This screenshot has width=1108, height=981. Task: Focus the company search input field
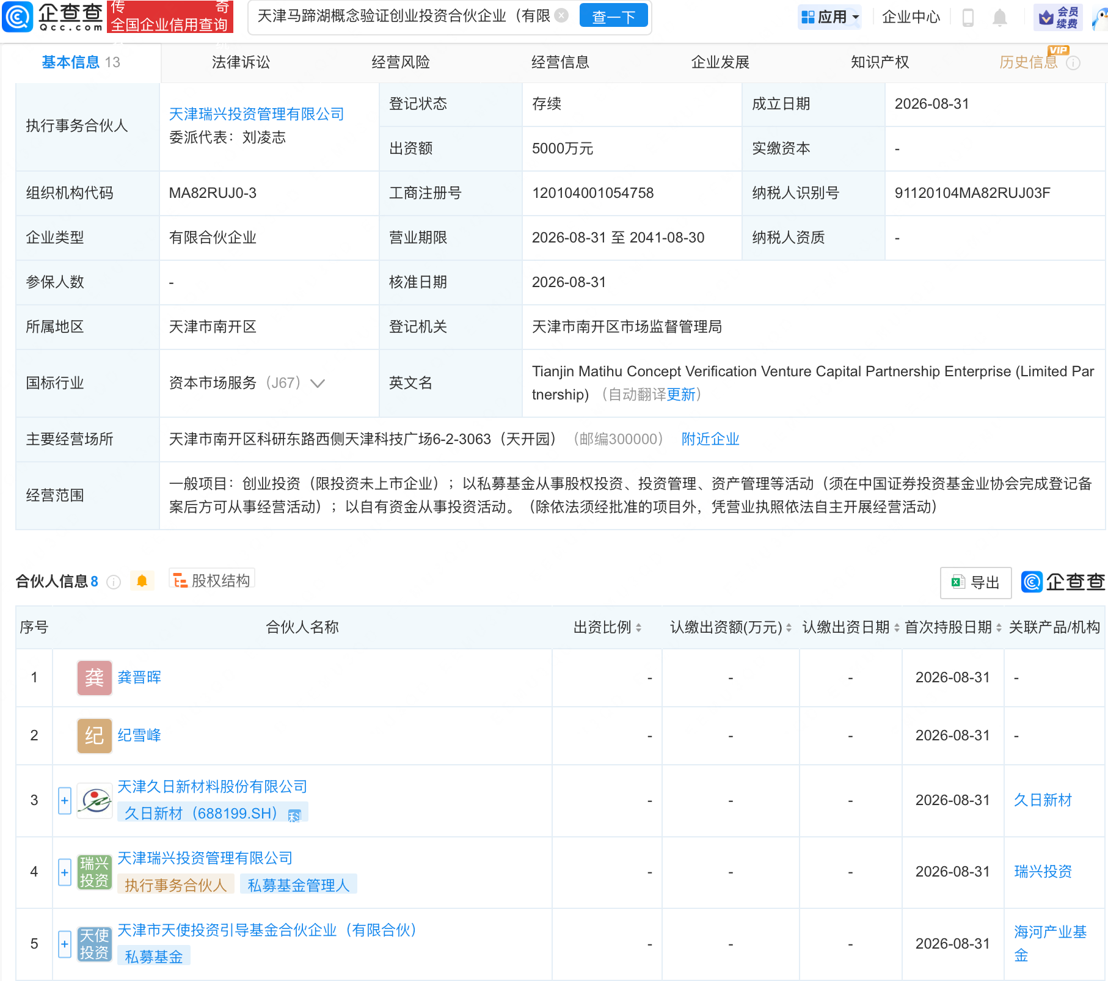(403, 16)
